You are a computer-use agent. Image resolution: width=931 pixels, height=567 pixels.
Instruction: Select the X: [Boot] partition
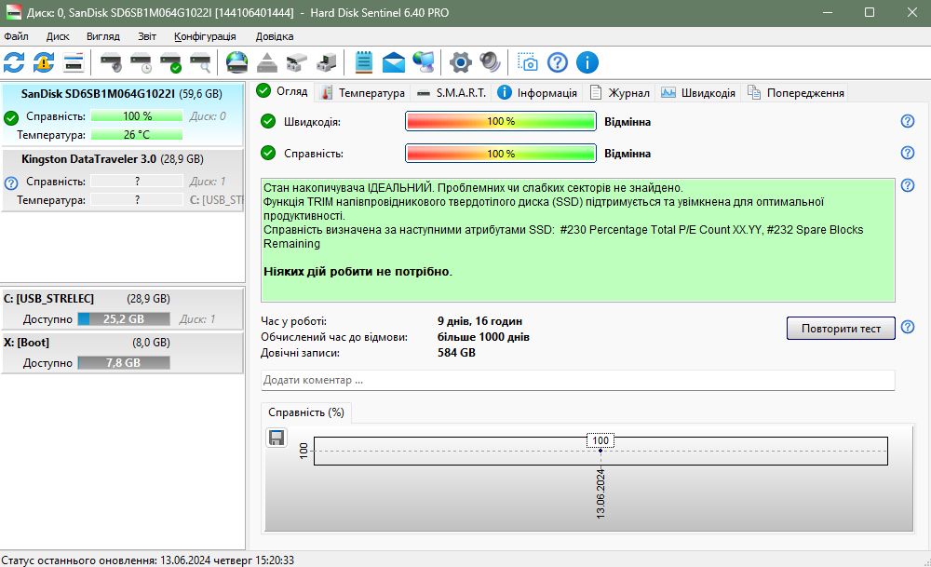tap(122, 353)
